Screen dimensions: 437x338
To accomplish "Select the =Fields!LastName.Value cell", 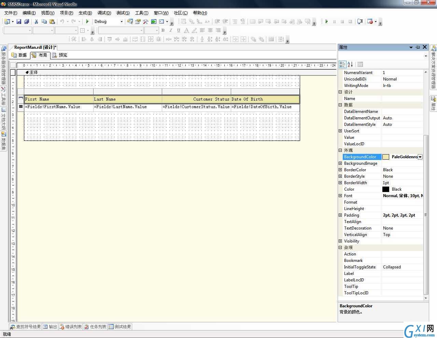I will 128,107.
